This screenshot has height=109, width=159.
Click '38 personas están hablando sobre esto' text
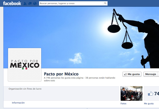pos(79,79)
